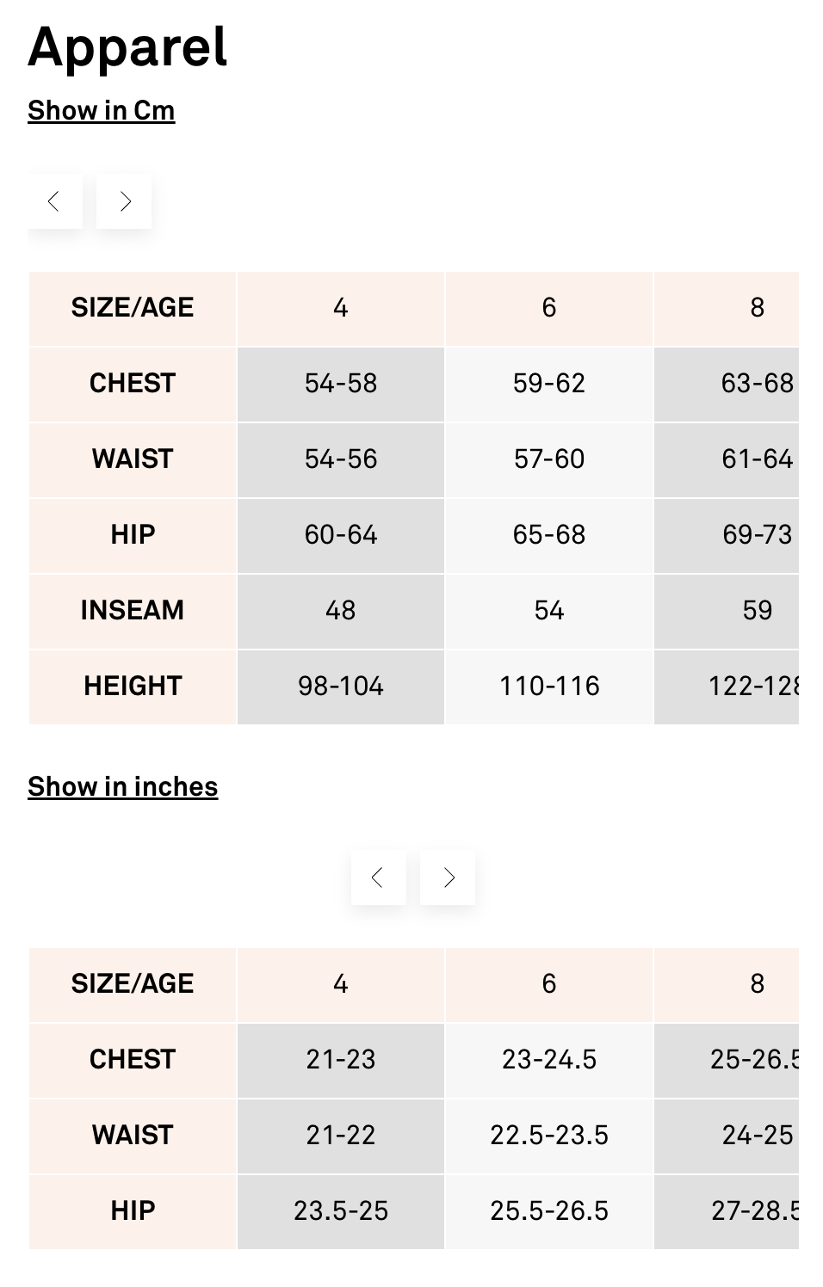Screen dimensions: 823x1287
Task: Click right arrow above the inches table
Action: [448, 877]
